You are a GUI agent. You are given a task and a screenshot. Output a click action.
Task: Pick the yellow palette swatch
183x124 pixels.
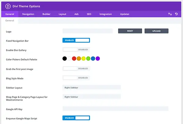point(84,59)
